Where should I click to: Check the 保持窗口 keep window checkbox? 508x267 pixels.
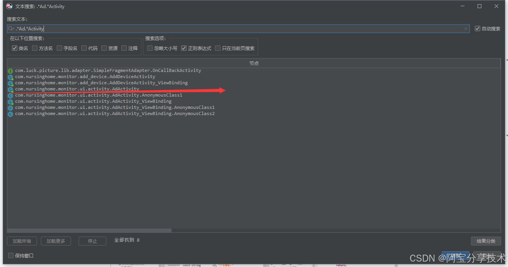[11, 255]
